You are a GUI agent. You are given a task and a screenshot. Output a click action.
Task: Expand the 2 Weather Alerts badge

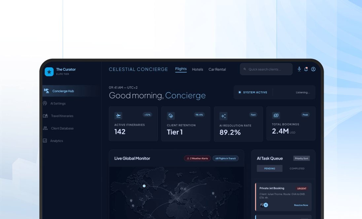[x=197, y=158]
